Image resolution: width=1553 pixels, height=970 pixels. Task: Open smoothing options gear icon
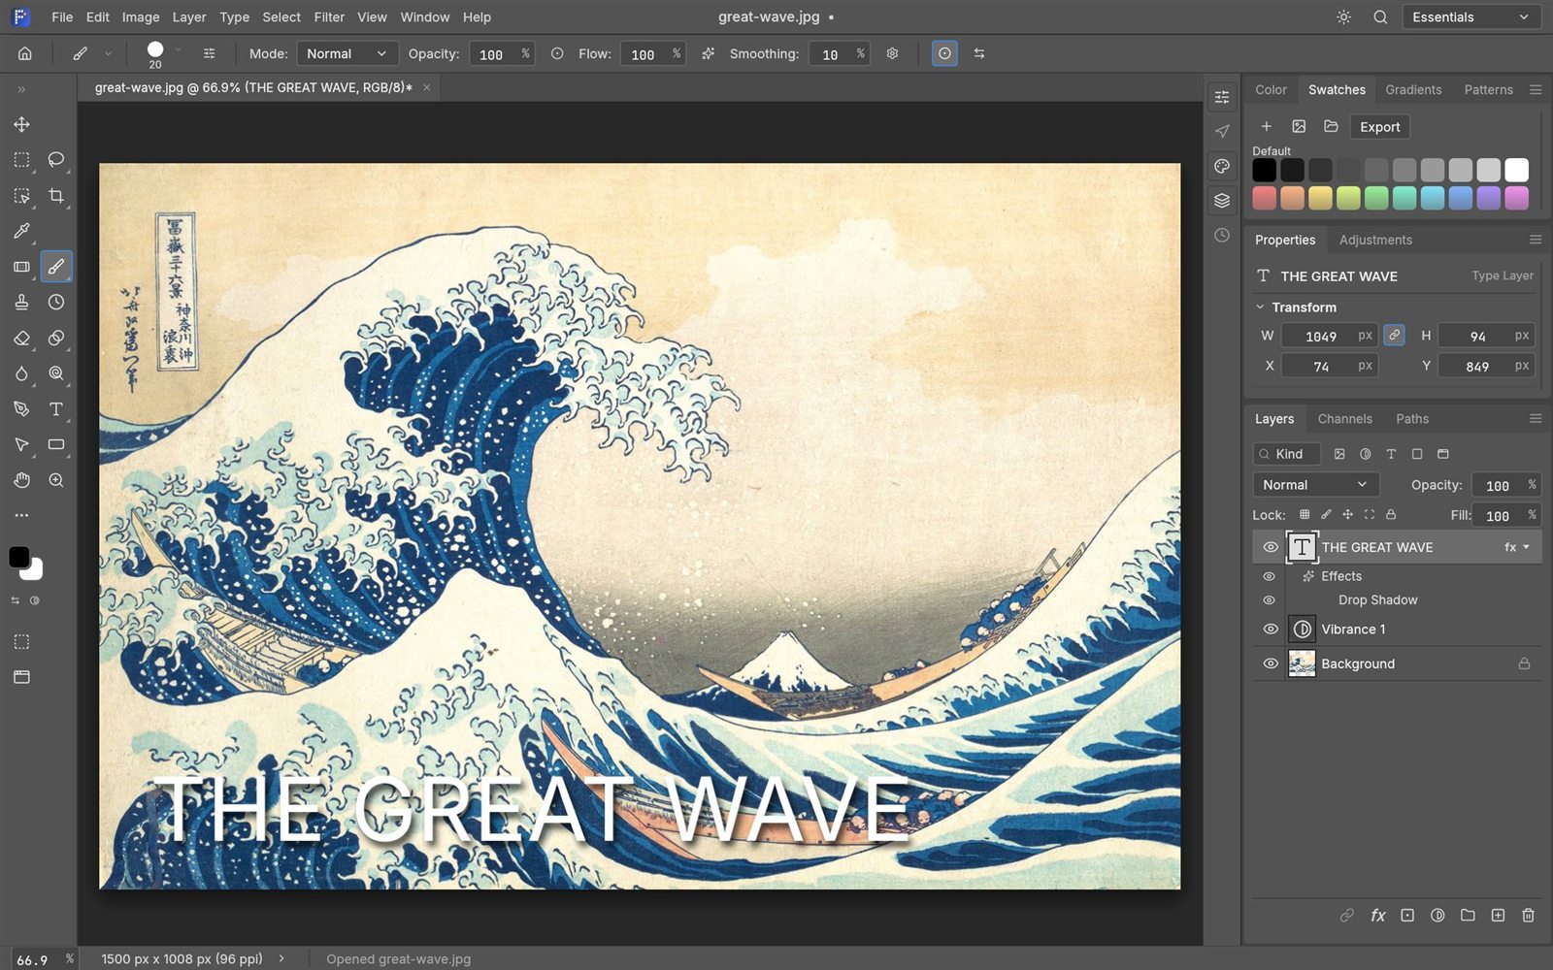coord(892,53)
